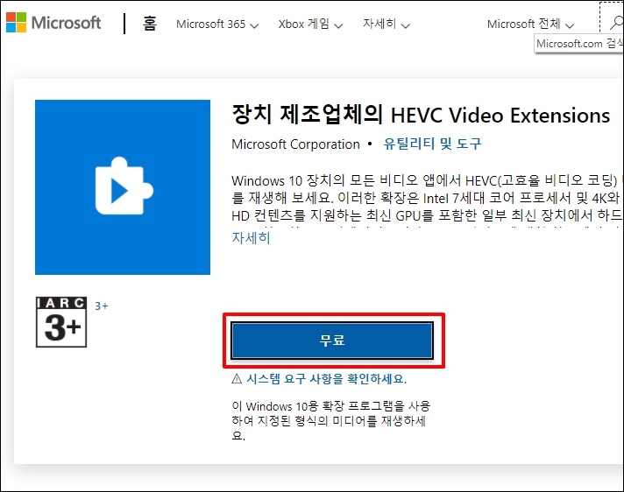The width and height of the screenshot is (624, 492).
Task: Click the IARC 3+ rating badge
Action: [61, 322]
